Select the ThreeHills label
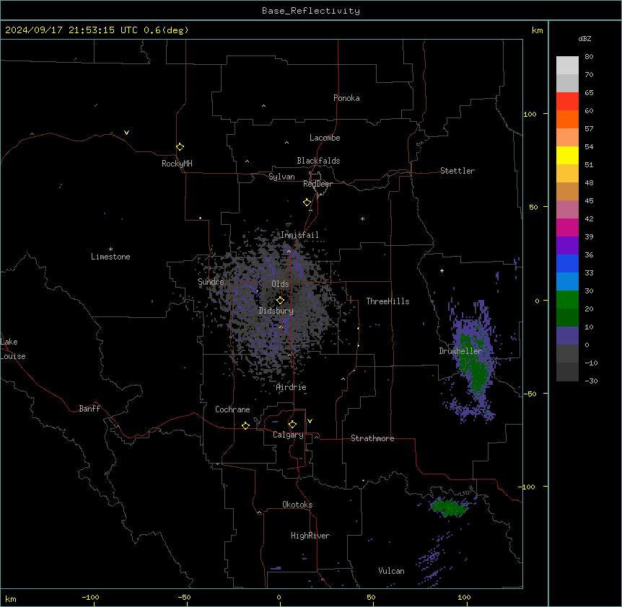This screenshot has width=622, height=607. tap(387, 301)
